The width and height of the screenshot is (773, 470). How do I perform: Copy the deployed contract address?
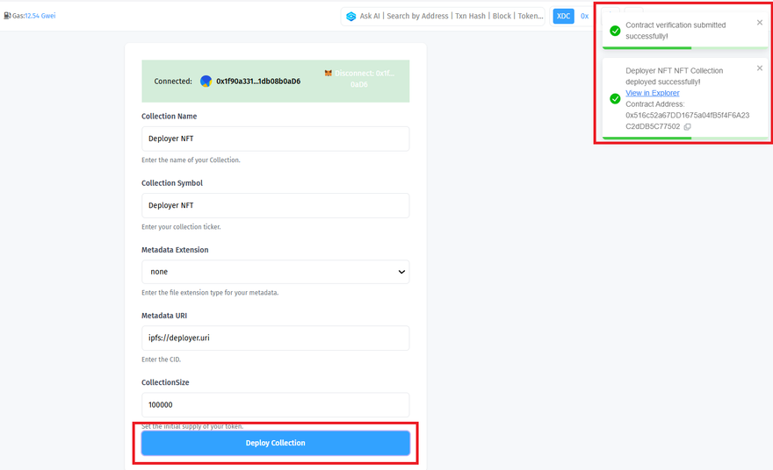click(688, 127)
